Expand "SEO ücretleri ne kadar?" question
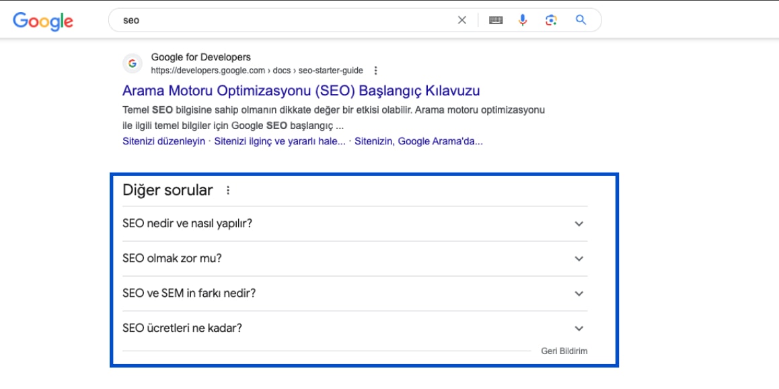779x389 pixels. pos(355,328)
